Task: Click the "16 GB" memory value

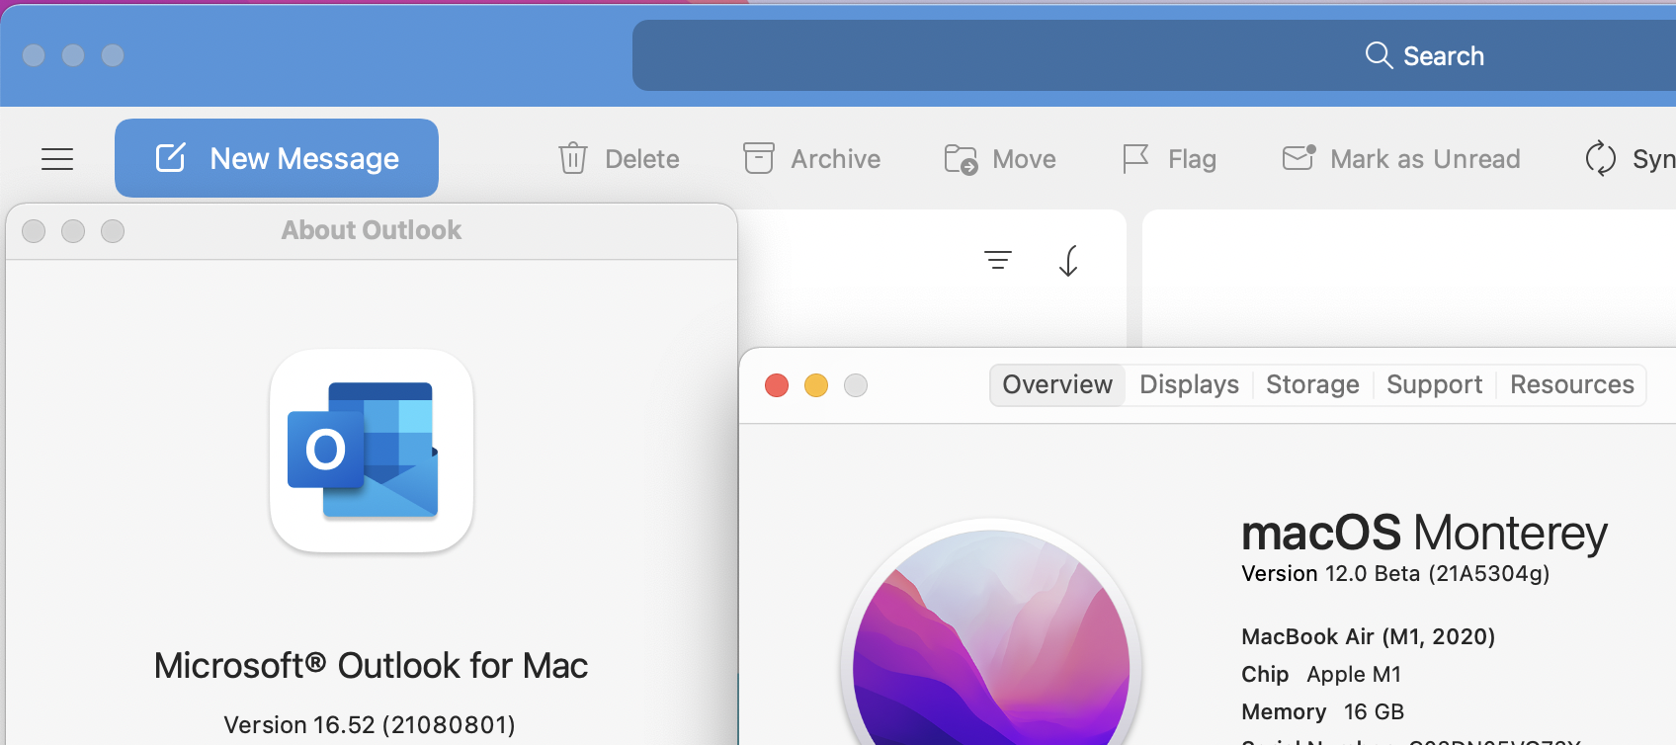Action: click(1374, 712)
